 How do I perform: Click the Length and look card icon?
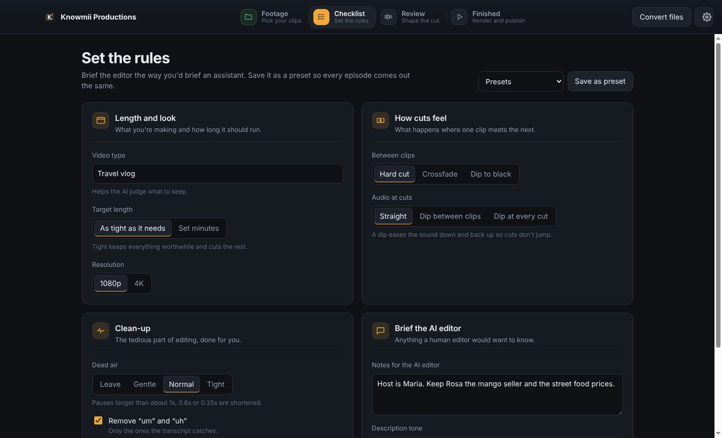101,120
